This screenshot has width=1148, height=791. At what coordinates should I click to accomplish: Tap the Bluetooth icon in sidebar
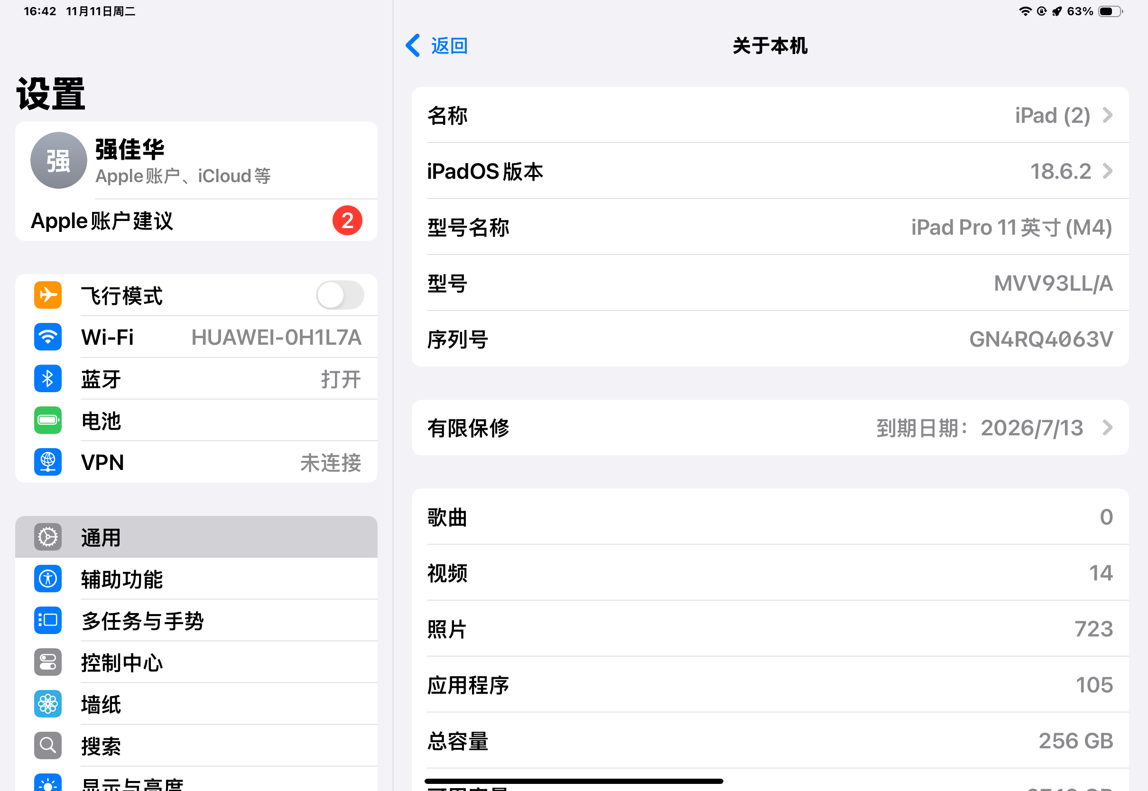[x=47, y=378]
